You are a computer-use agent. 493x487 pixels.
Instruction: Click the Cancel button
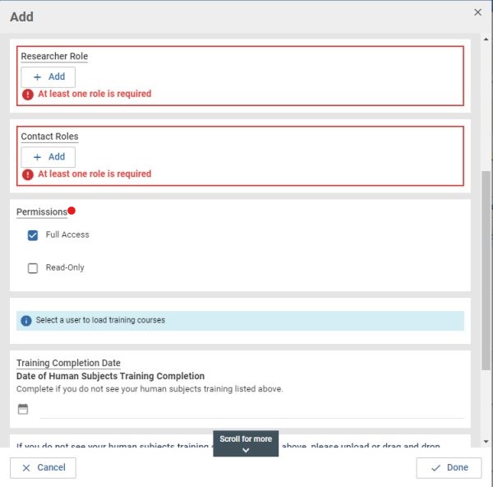click(43, 467)
